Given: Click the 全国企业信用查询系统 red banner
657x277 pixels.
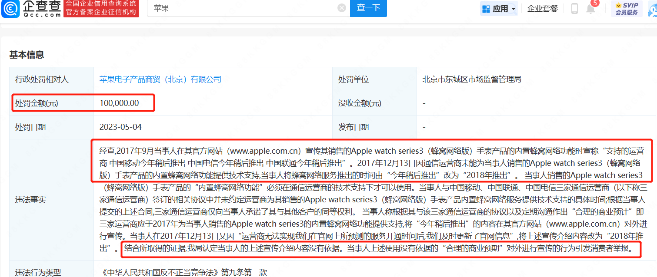Looking at the screenshot, I should point(101,8).
